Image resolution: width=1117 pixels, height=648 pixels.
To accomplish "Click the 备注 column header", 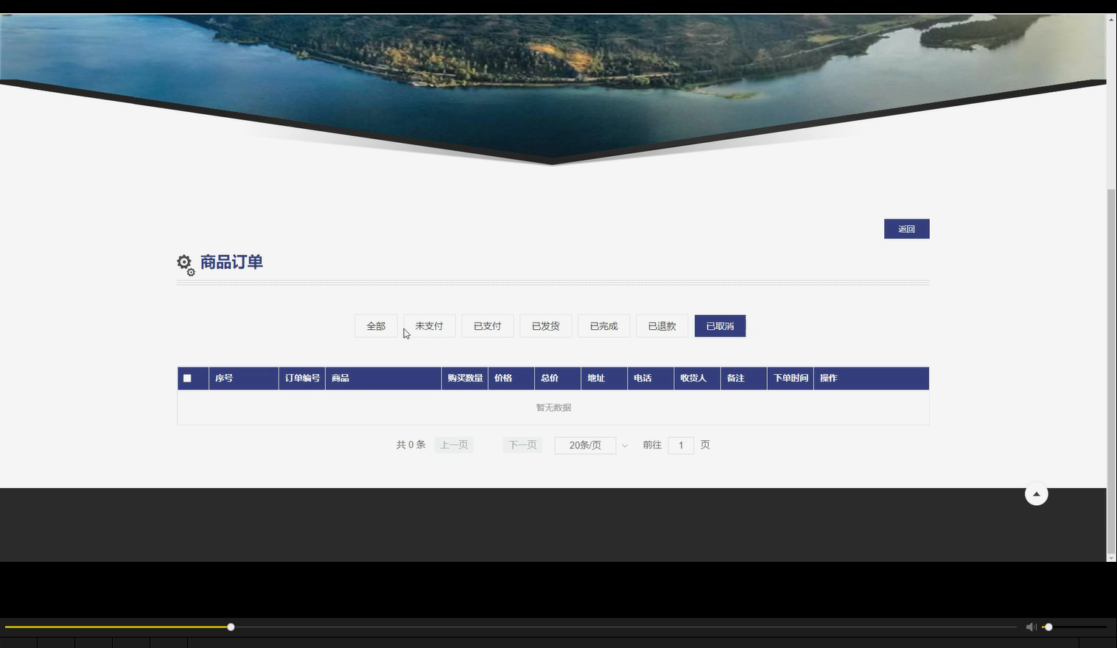I will (x=743, y=378).
